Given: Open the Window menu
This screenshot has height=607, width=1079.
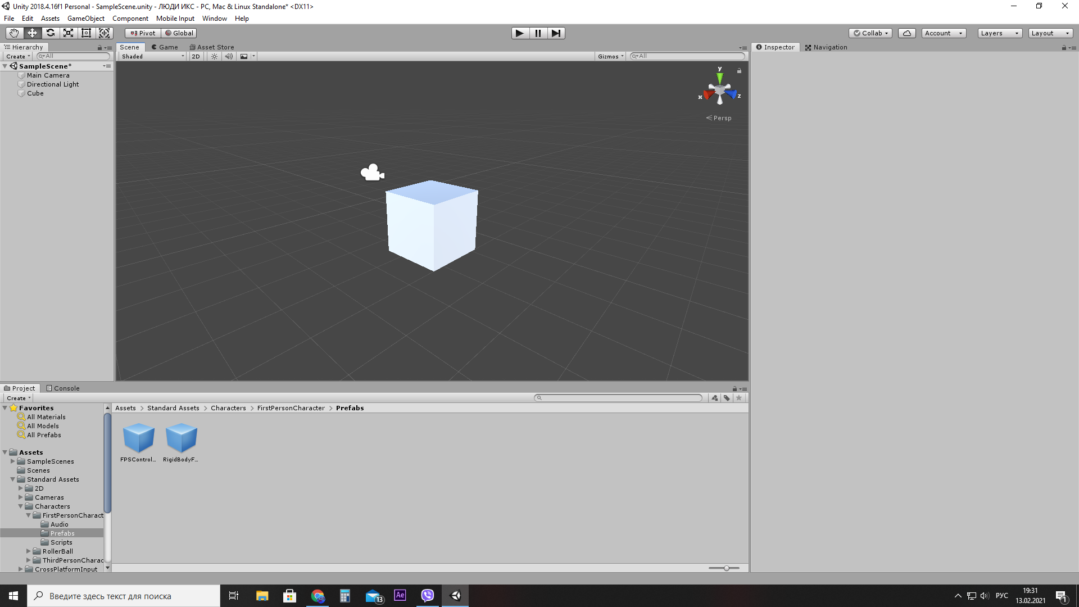Looking at the screenshot, I should click(214, 19).
